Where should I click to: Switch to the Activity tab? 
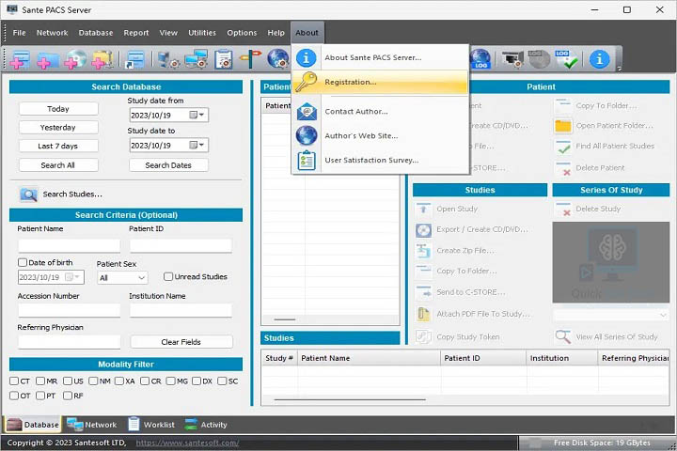(206, 425)
